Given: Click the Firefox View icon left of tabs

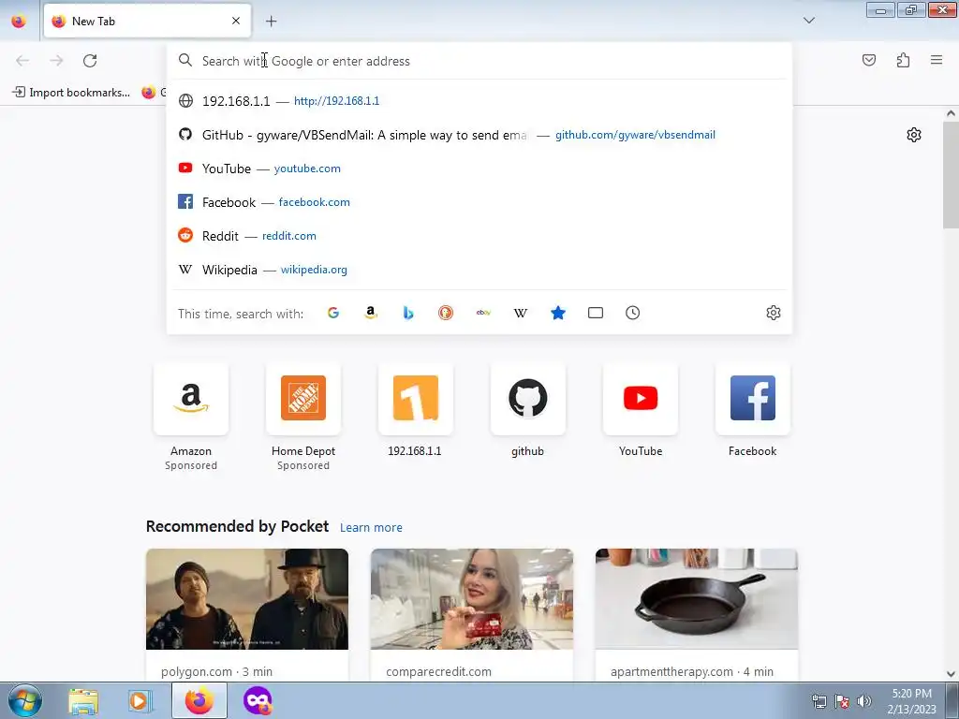Looking at the screenshot, I should tap(19, 22).
